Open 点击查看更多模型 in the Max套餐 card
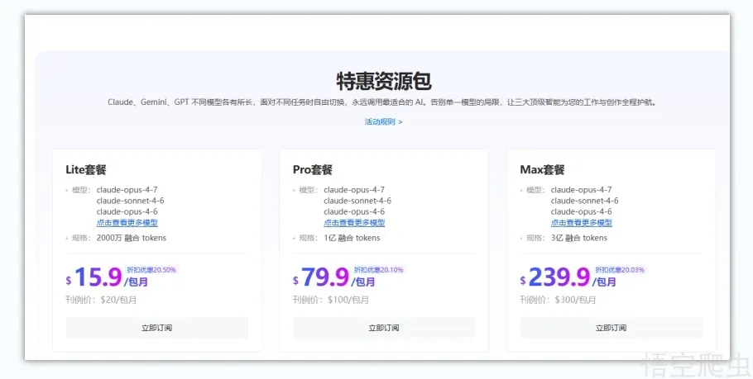The width and height of the screenshot is (753, 379). point(582,223)
